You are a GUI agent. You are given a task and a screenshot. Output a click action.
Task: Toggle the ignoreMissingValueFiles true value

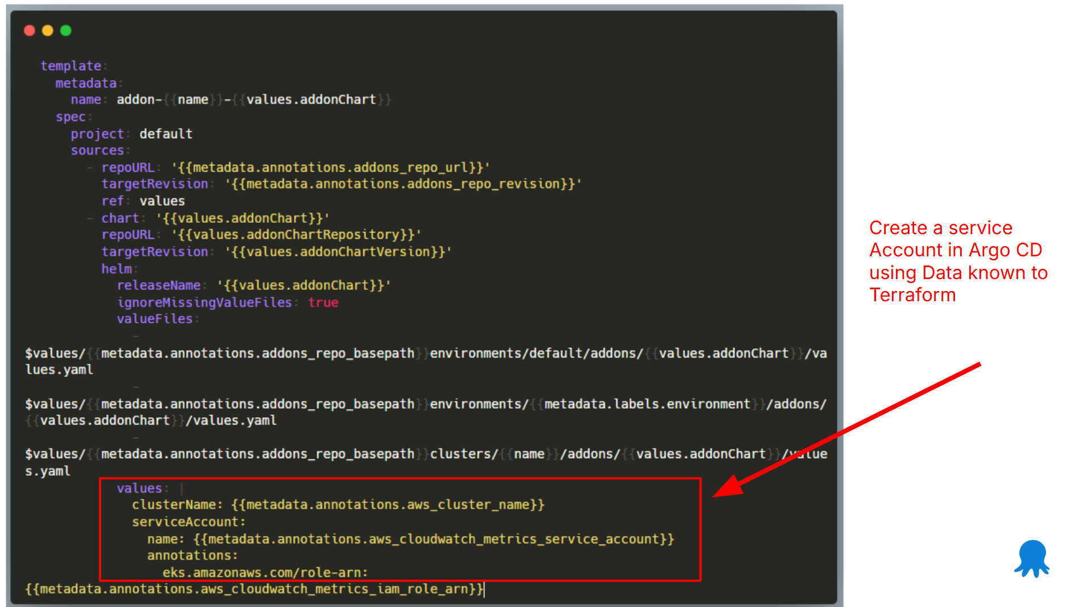click(323, 302)
